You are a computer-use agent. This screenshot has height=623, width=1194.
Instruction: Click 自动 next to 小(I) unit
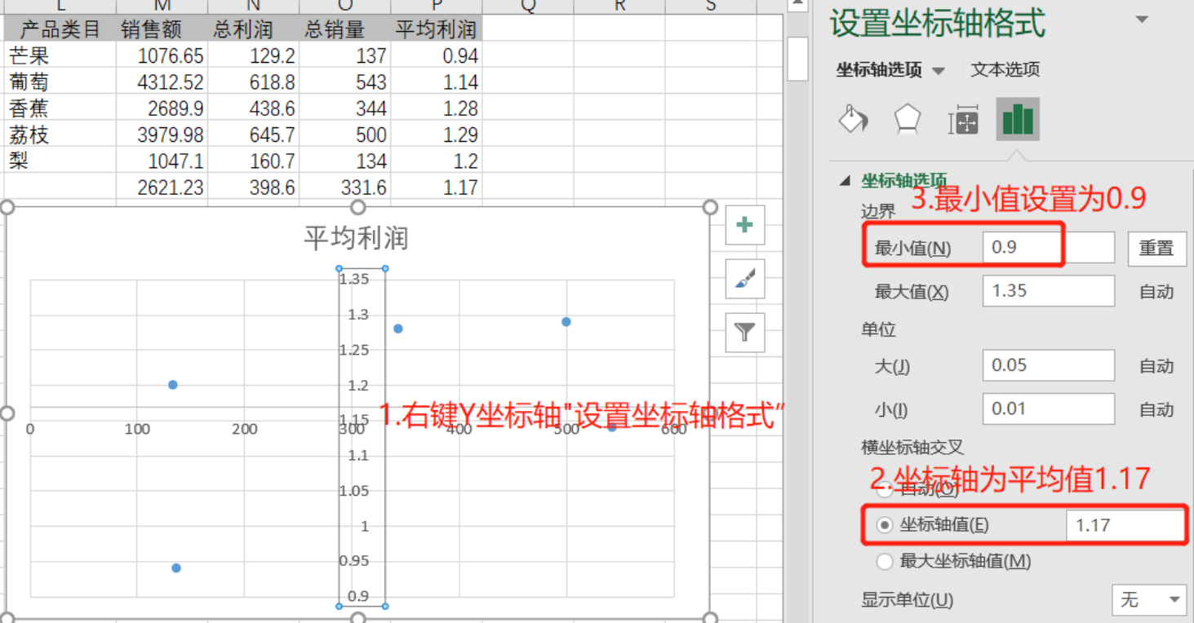pos(1156,409)
